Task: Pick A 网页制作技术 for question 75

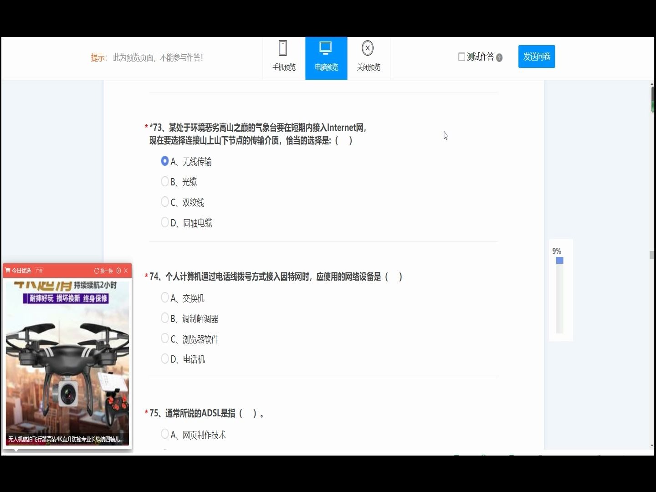Action: 165,434
